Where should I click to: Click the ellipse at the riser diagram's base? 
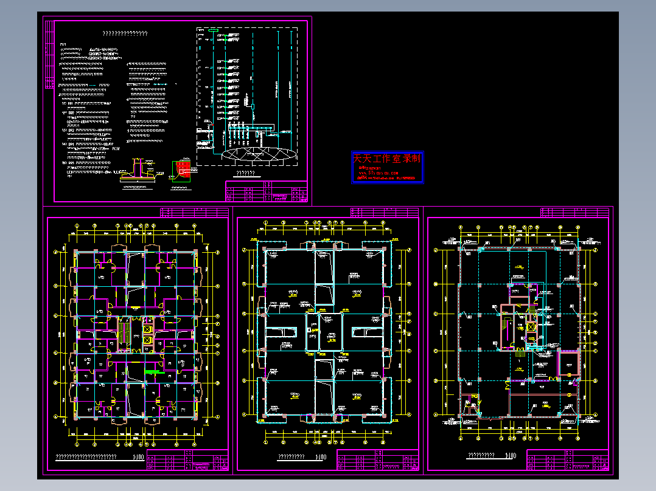tap(259, 154)
